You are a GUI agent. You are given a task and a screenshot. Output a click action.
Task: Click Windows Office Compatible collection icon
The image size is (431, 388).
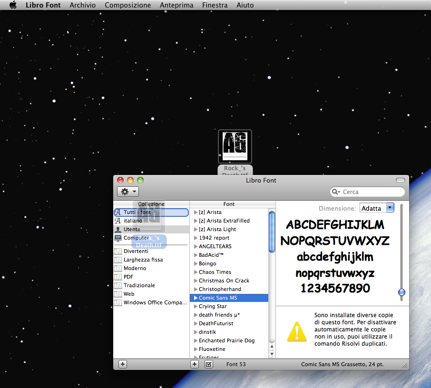click(x=118, y=302)
